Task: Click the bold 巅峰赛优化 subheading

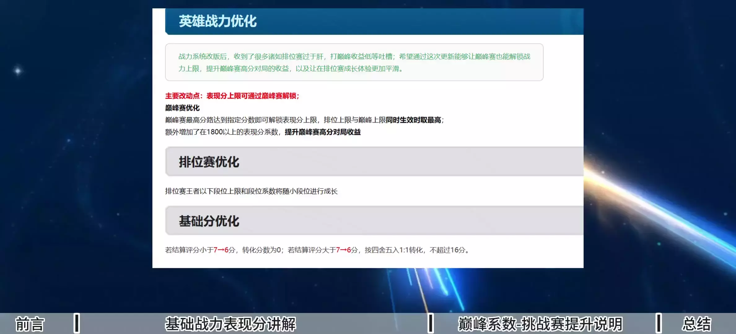Action: click(x=182, y=108)
